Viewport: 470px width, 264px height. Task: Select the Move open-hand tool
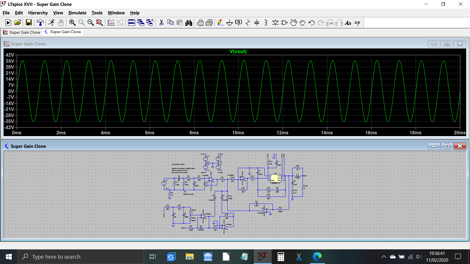tap(293, 23)
